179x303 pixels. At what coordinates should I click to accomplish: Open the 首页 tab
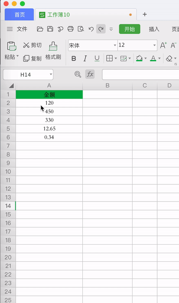[x=19, y=14]
